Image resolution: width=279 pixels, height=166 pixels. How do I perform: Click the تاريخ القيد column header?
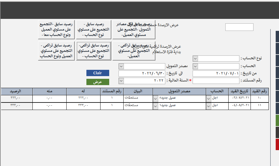[x=239, y=91]
